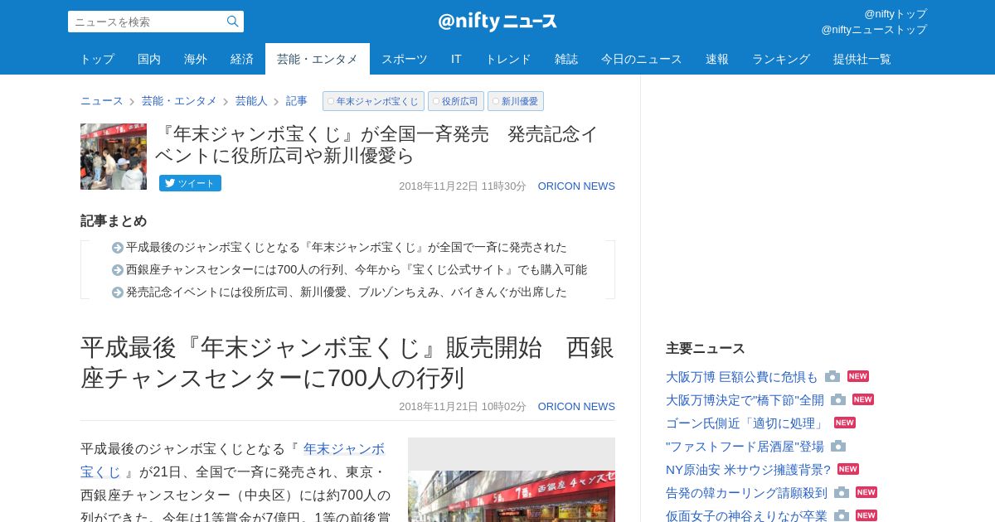Click camera icon beside ファストフード居酒屋 headline
This screenshot has width=995, height=522.
(838, 446)
